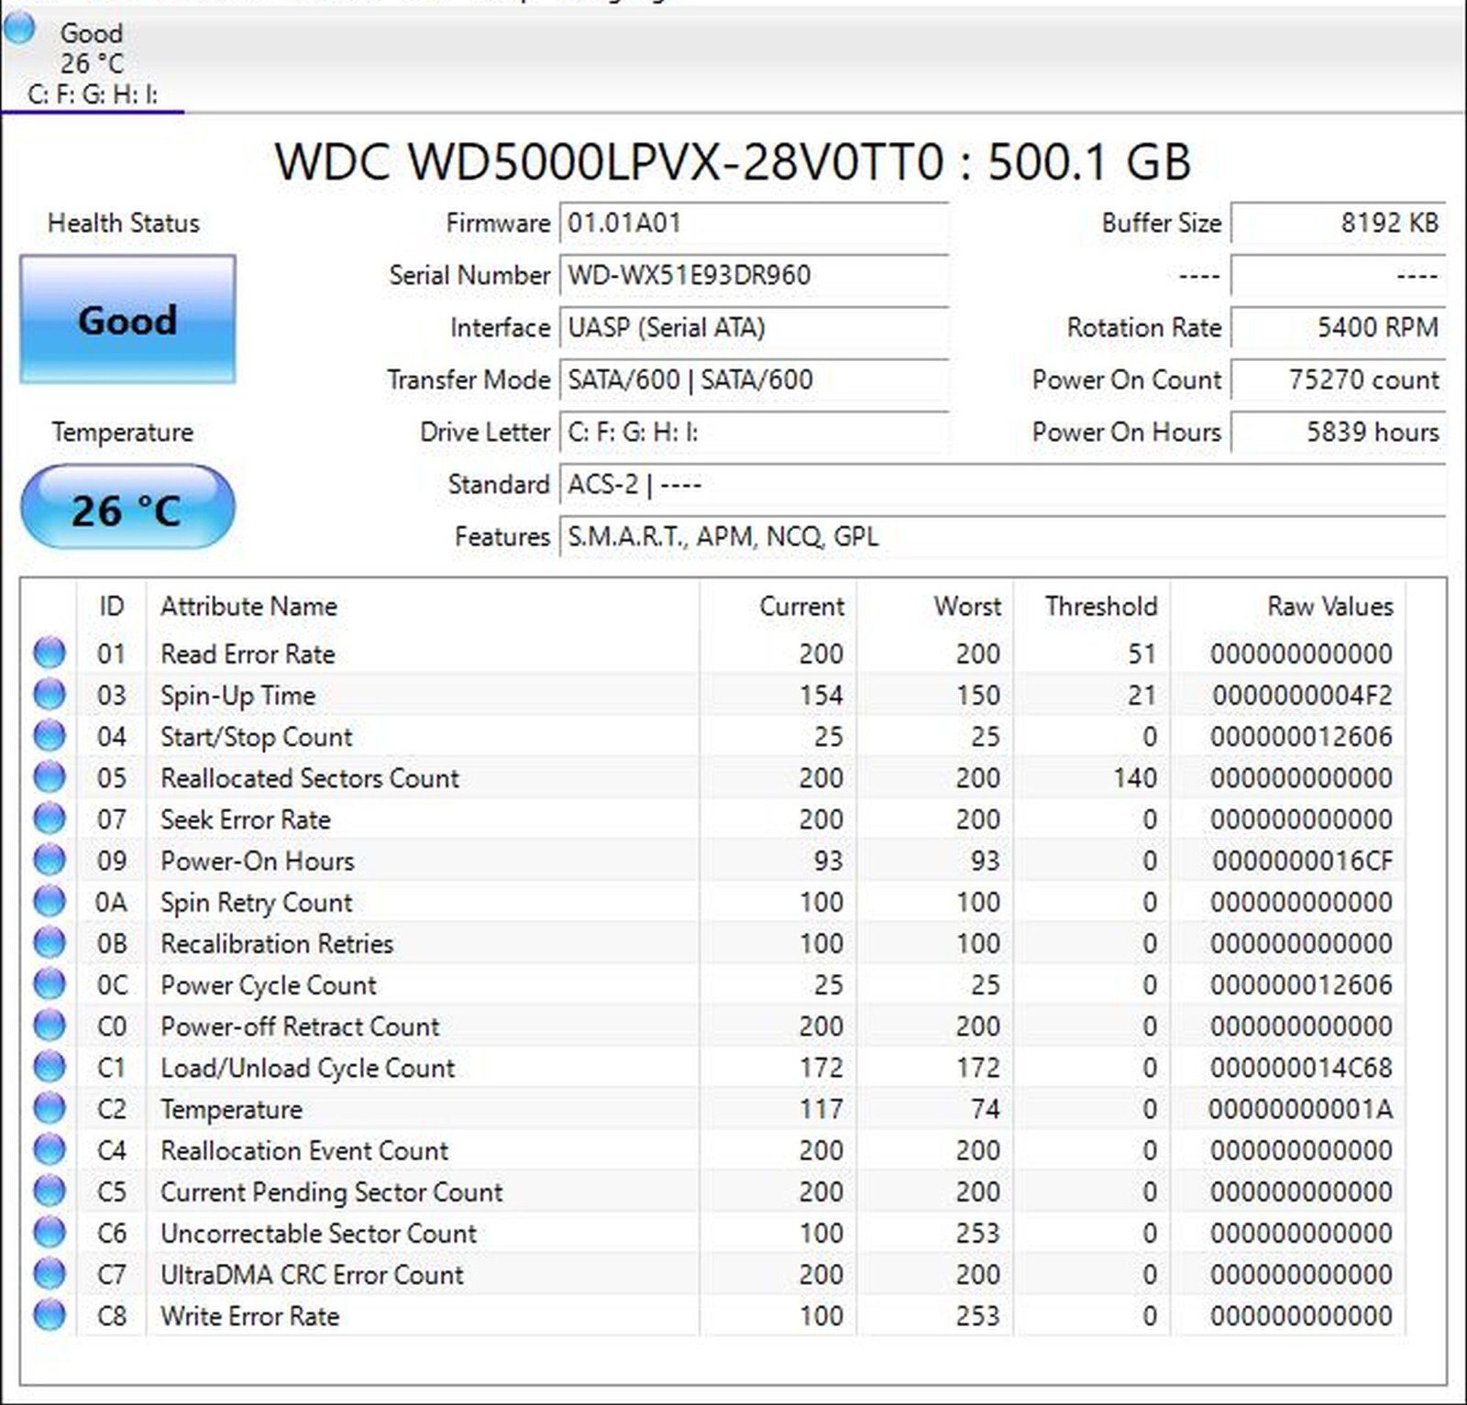This screenshot has height=1405, width=1467.
Task: Click status icon for Reallocation Event Count
Action: 50,1149
